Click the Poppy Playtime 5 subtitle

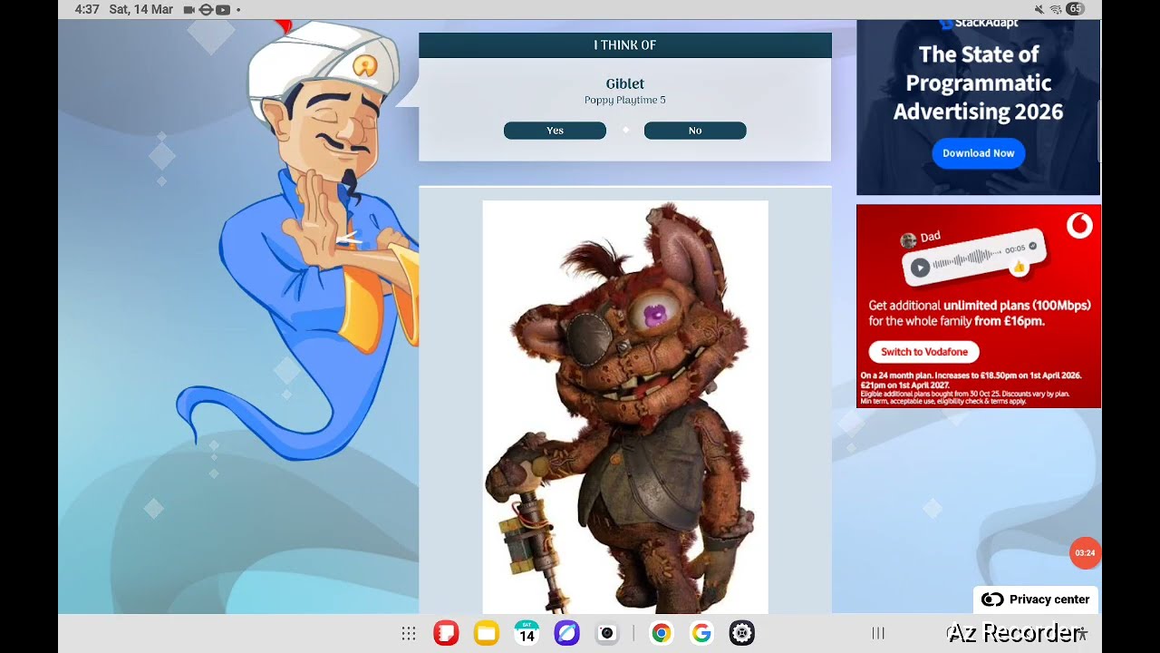[x=625, y=101]
